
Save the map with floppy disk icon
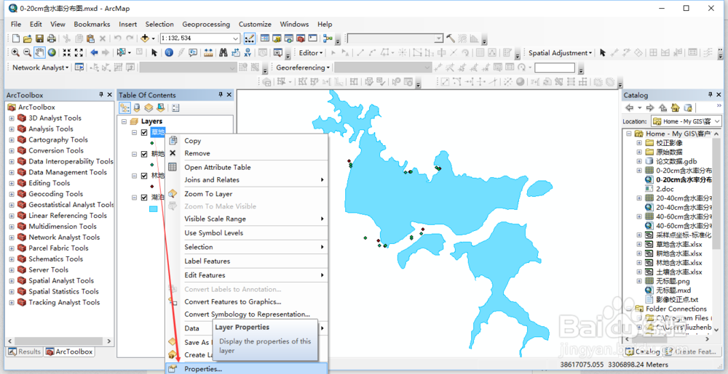pos(39,38)
